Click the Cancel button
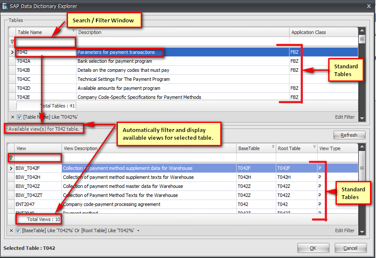Screen dimensions: 376x258 (351, 248)
